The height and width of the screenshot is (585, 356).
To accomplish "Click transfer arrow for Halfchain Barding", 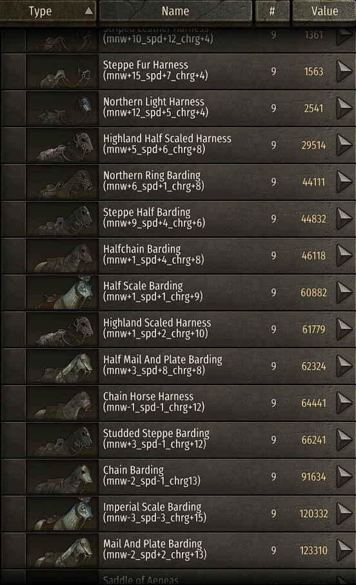I will 344,255.
